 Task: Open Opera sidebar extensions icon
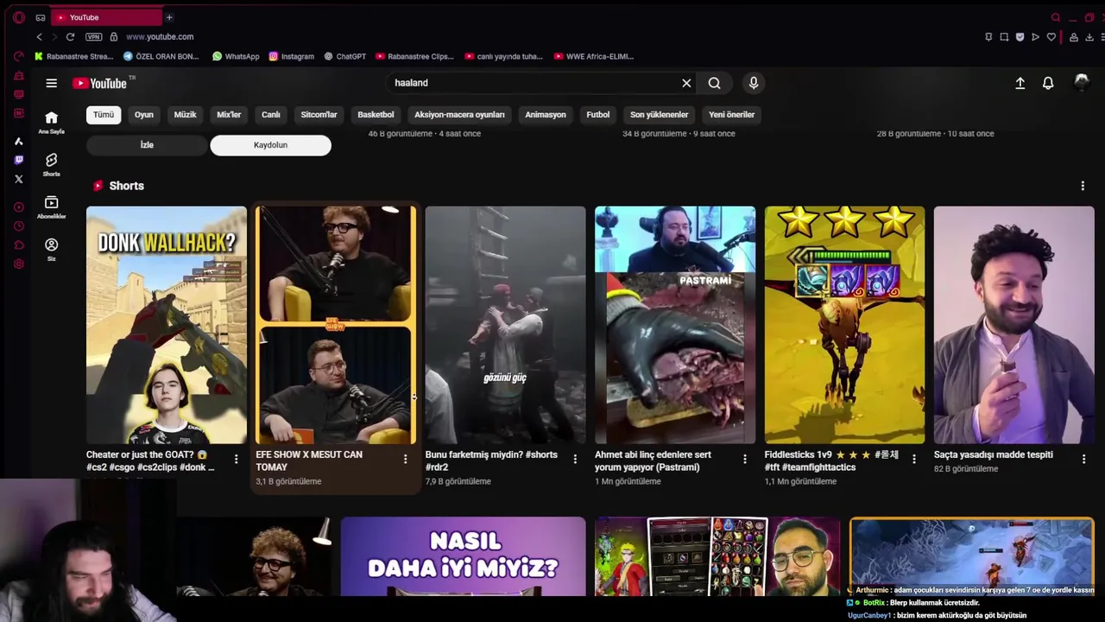tap(19, 245)
